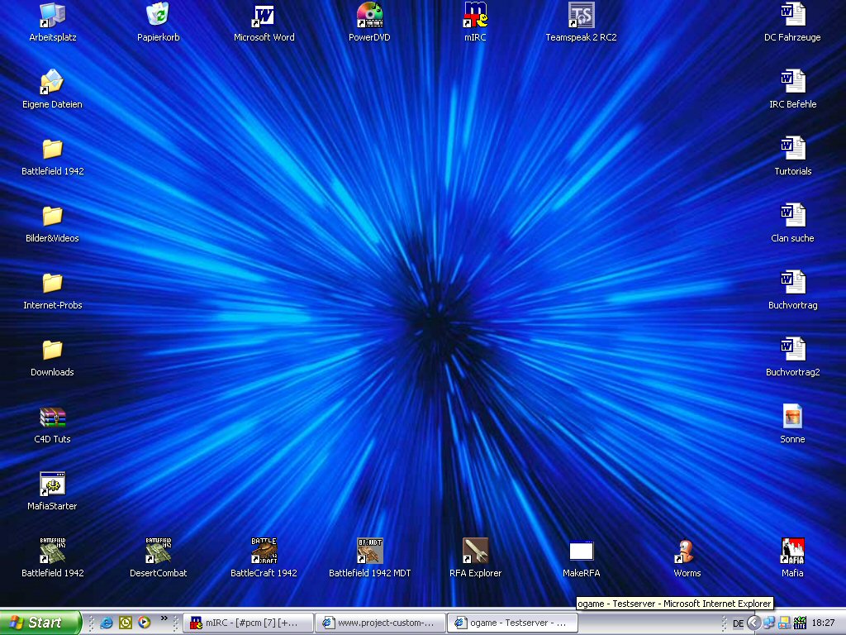The image size is (846, 635).
Task: Switch to www.project-custom taskbar window
Action: pos(380,623)
